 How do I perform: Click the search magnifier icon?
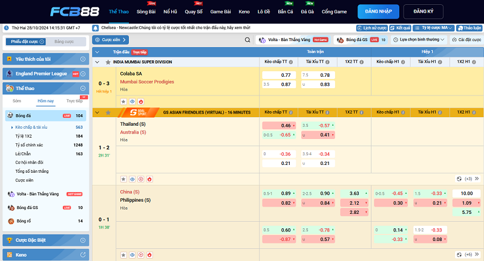pos(247,40)
